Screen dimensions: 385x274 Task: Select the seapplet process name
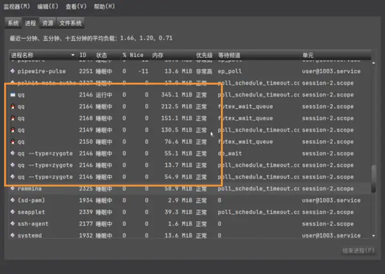pos(31,212)
